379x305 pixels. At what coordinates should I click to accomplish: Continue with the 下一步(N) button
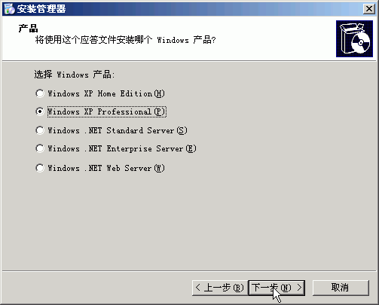277,288
